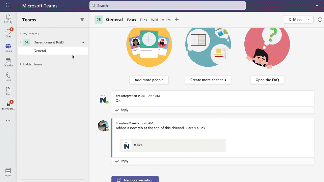Screen dimensions: 324x182
Task: Show channel info icon
Action: pos(320,20)
